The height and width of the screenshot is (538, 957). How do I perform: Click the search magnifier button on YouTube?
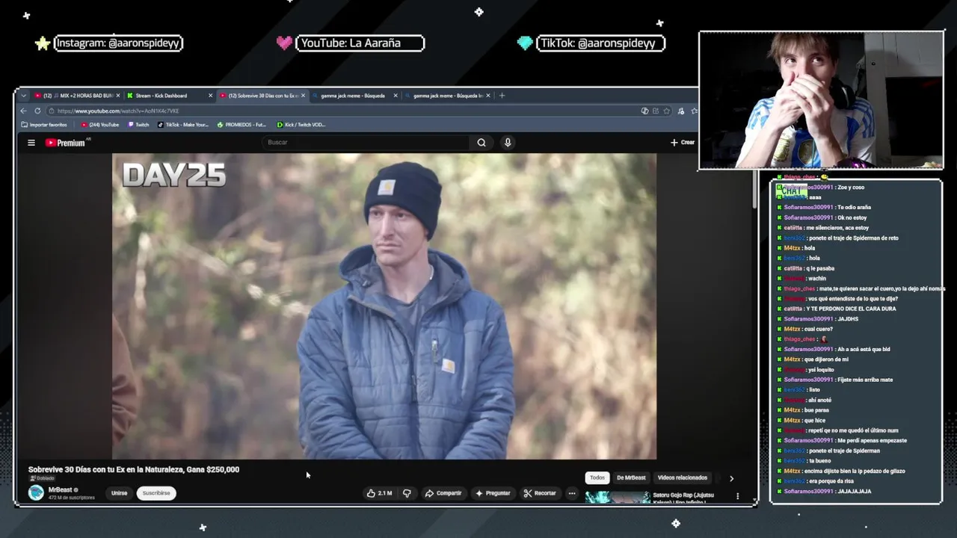point(481,143)
